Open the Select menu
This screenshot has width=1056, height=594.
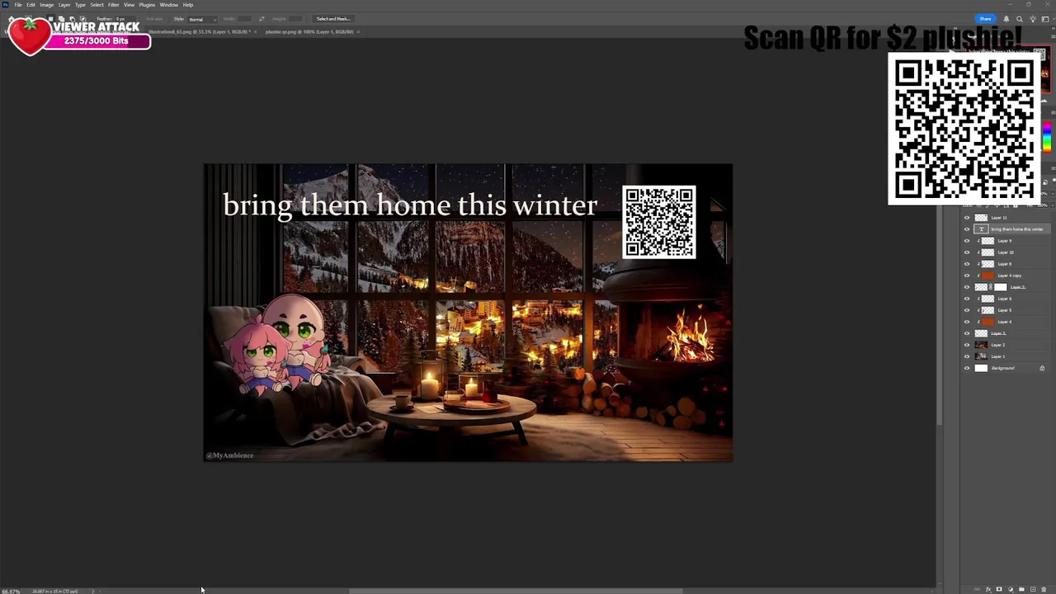[x=97, y=5]
